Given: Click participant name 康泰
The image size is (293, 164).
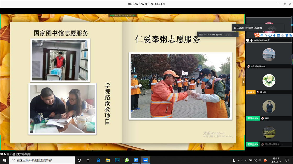Looking at the screenshot, I should (x=267, y=118).
